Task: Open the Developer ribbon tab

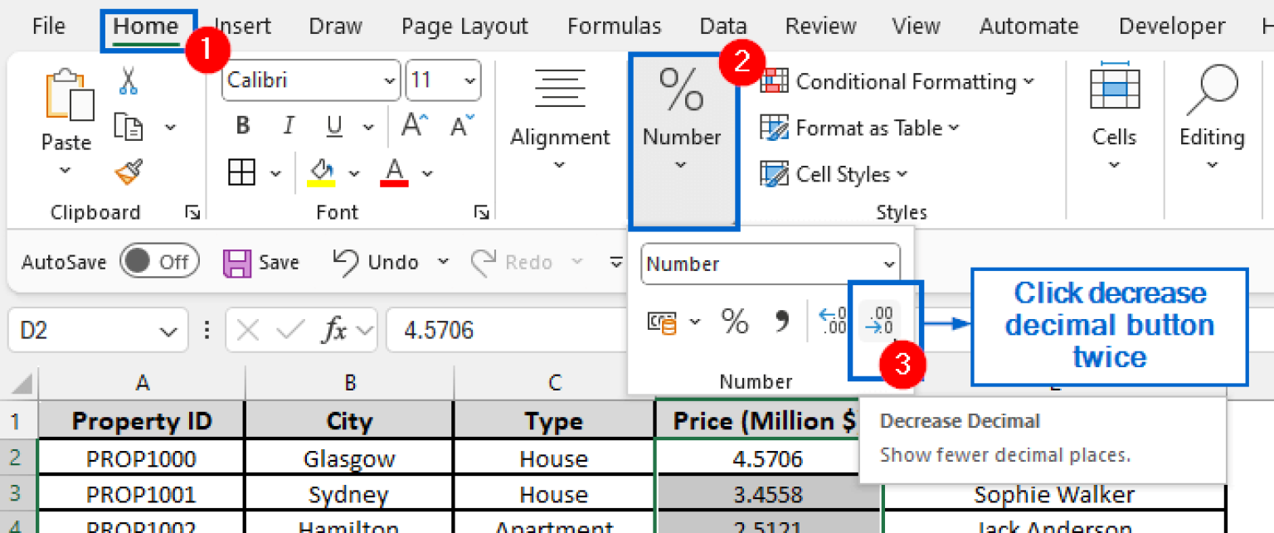Action: click(1171, 26)
